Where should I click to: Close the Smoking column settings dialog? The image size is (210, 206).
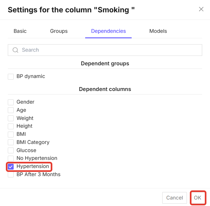(x=201, y=9)
